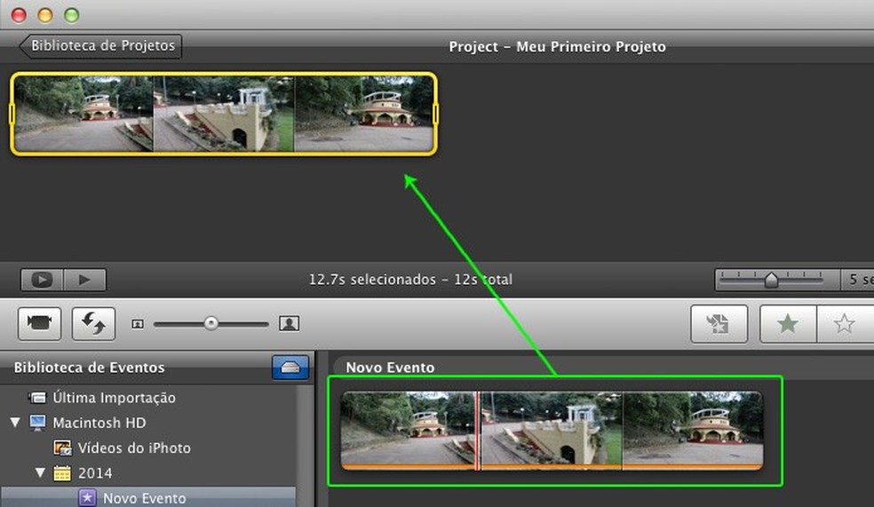Select Novo Evento in event library
This screenshot has height=507, width=874.
[145, 497]
